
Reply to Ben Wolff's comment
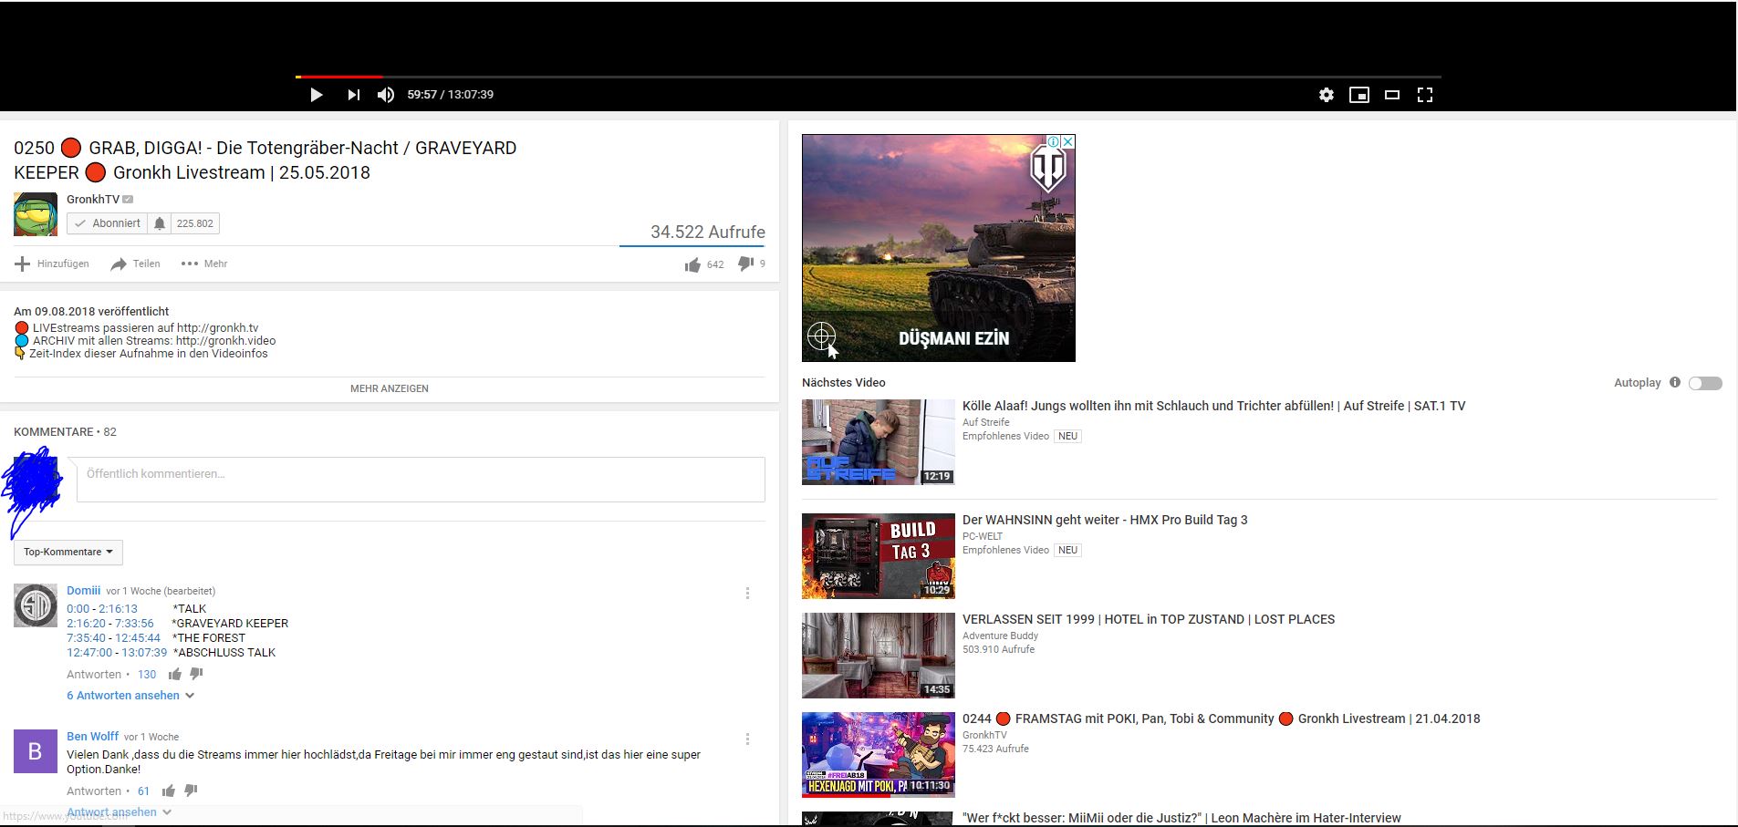point(94,791)
